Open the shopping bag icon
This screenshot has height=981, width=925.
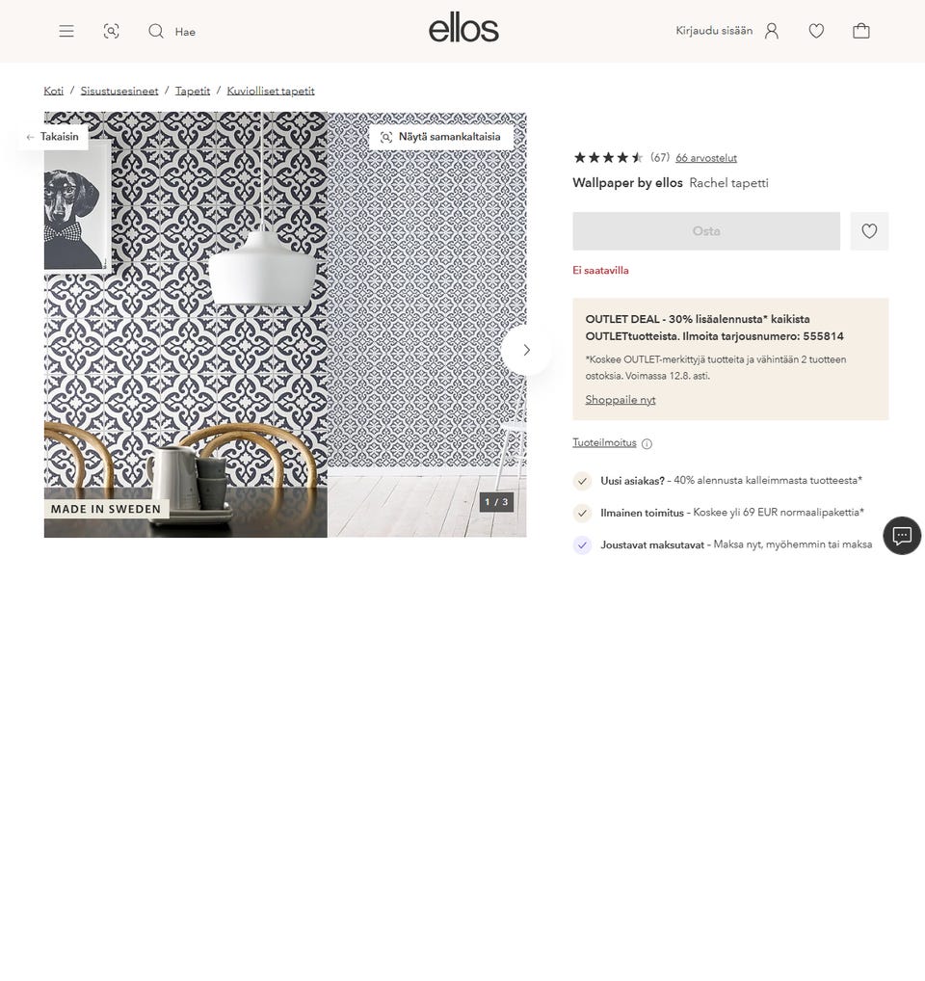(x=861, y=31)
